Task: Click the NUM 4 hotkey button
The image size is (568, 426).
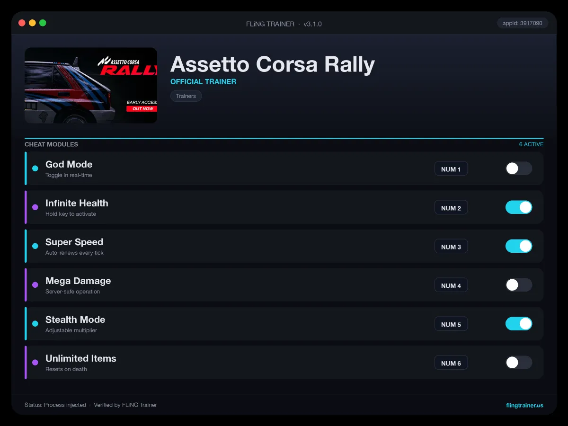Action: (451, 285)
